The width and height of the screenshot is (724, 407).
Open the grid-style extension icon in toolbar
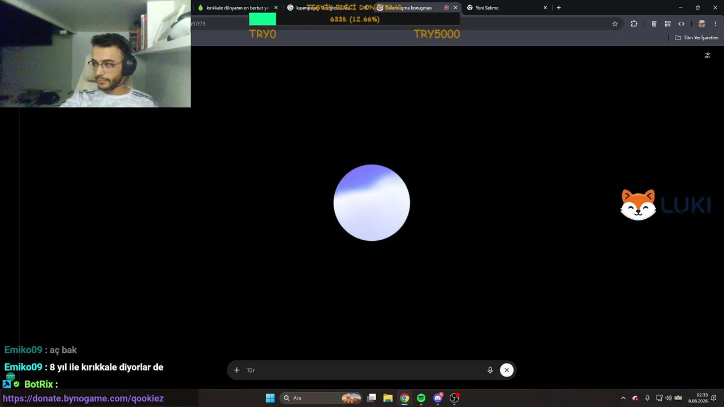(x=667, y=24)
